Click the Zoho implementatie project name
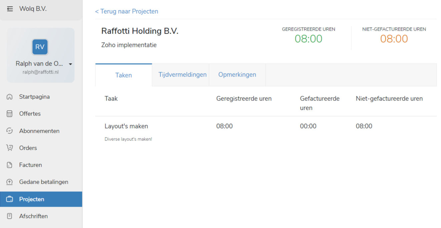 (x=129, y=45)
